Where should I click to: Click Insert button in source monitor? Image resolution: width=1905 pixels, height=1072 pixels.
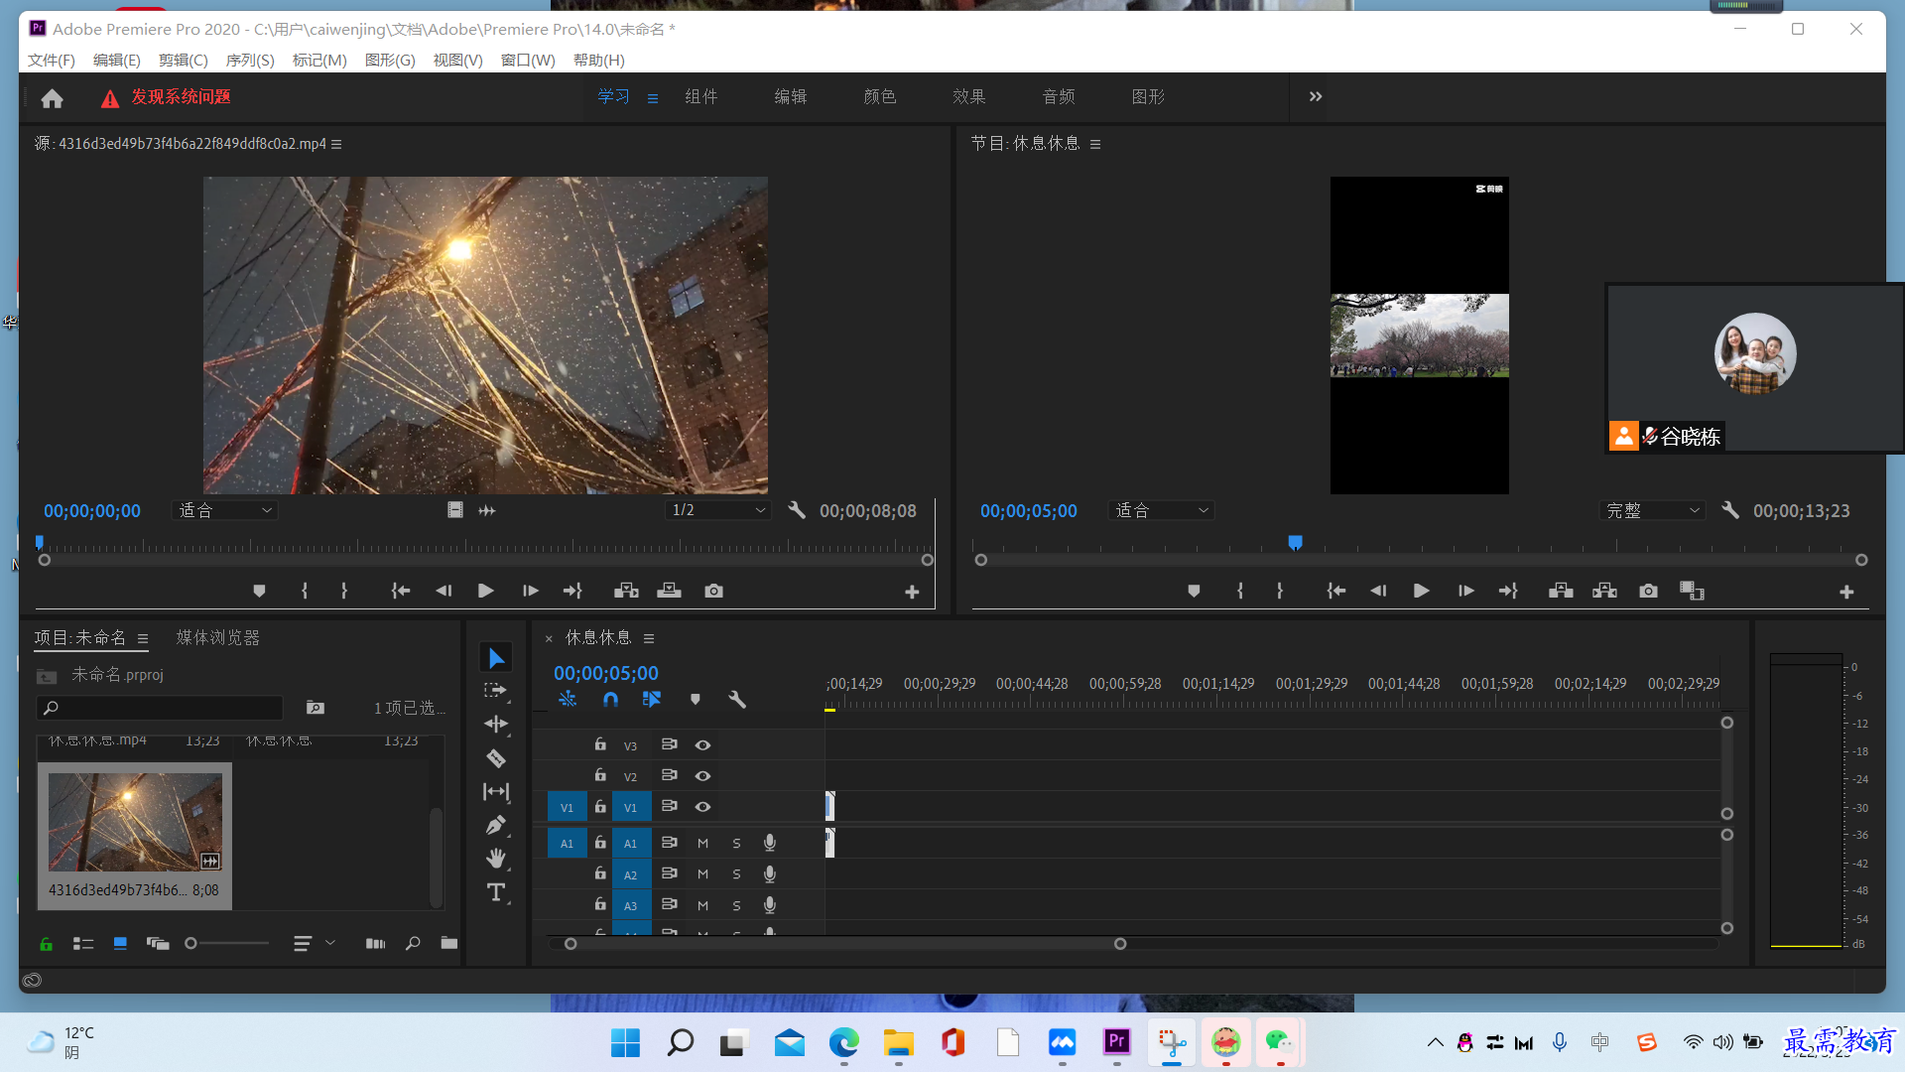pyautogui.click(x=626, y=591)
